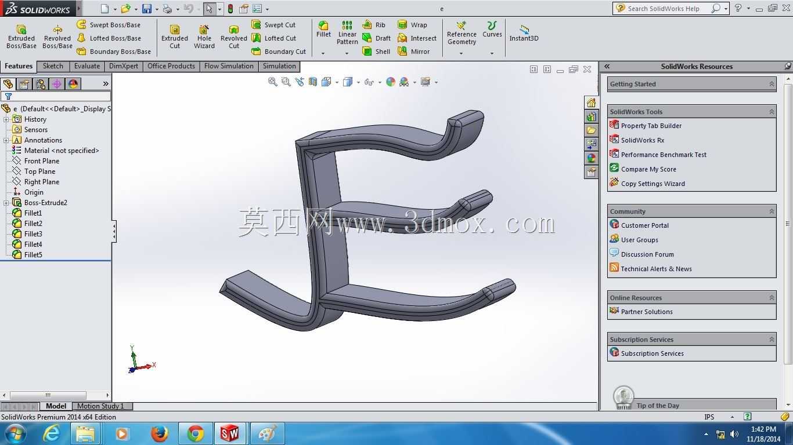Open the Copy Settings Wizard

point(647,184)
